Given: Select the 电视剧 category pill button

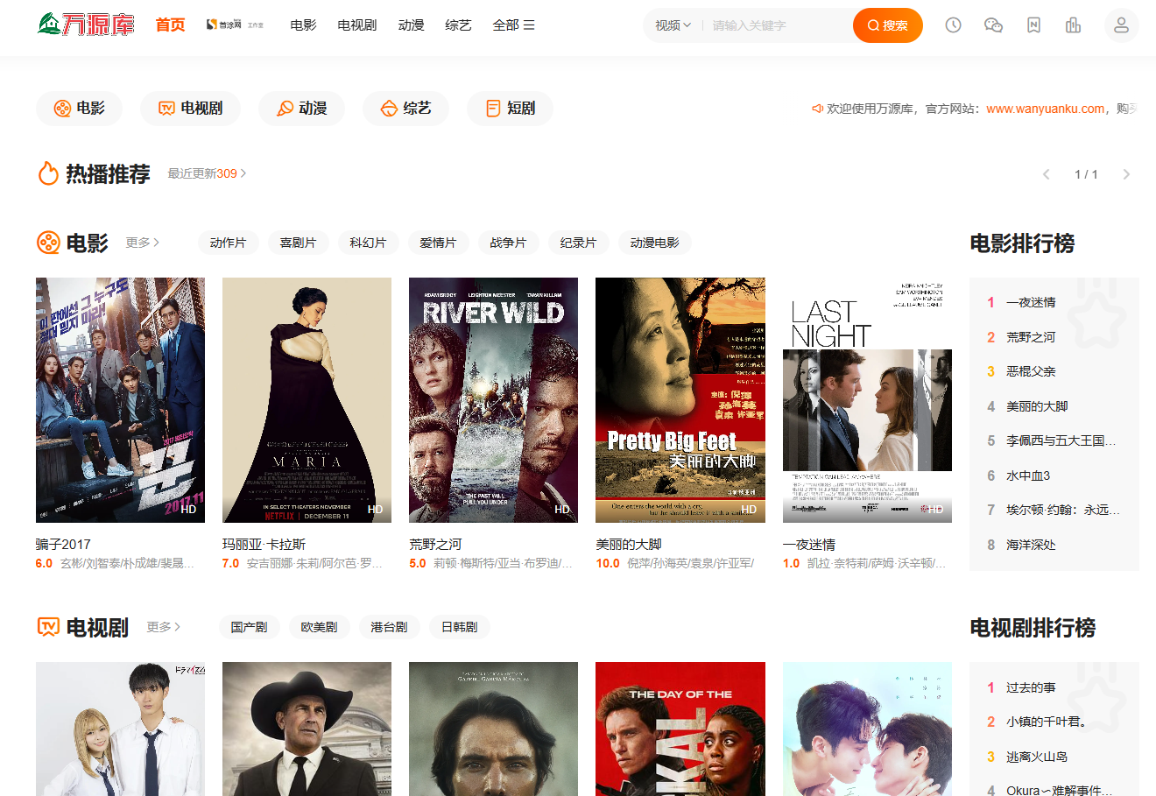Looking at the screenshot, I should (190, 108).
